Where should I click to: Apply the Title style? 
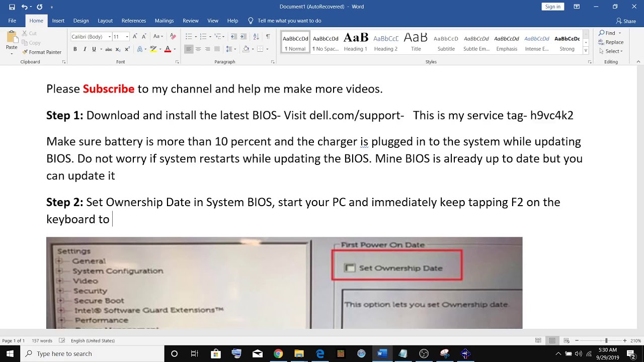pos(416,43)
